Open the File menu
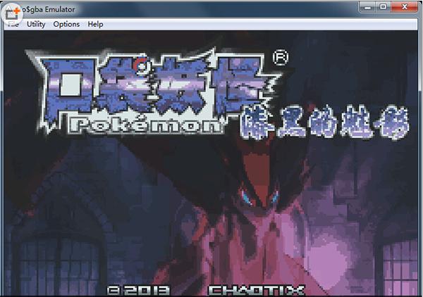423x297 pixels. click(x=13, y=24)
